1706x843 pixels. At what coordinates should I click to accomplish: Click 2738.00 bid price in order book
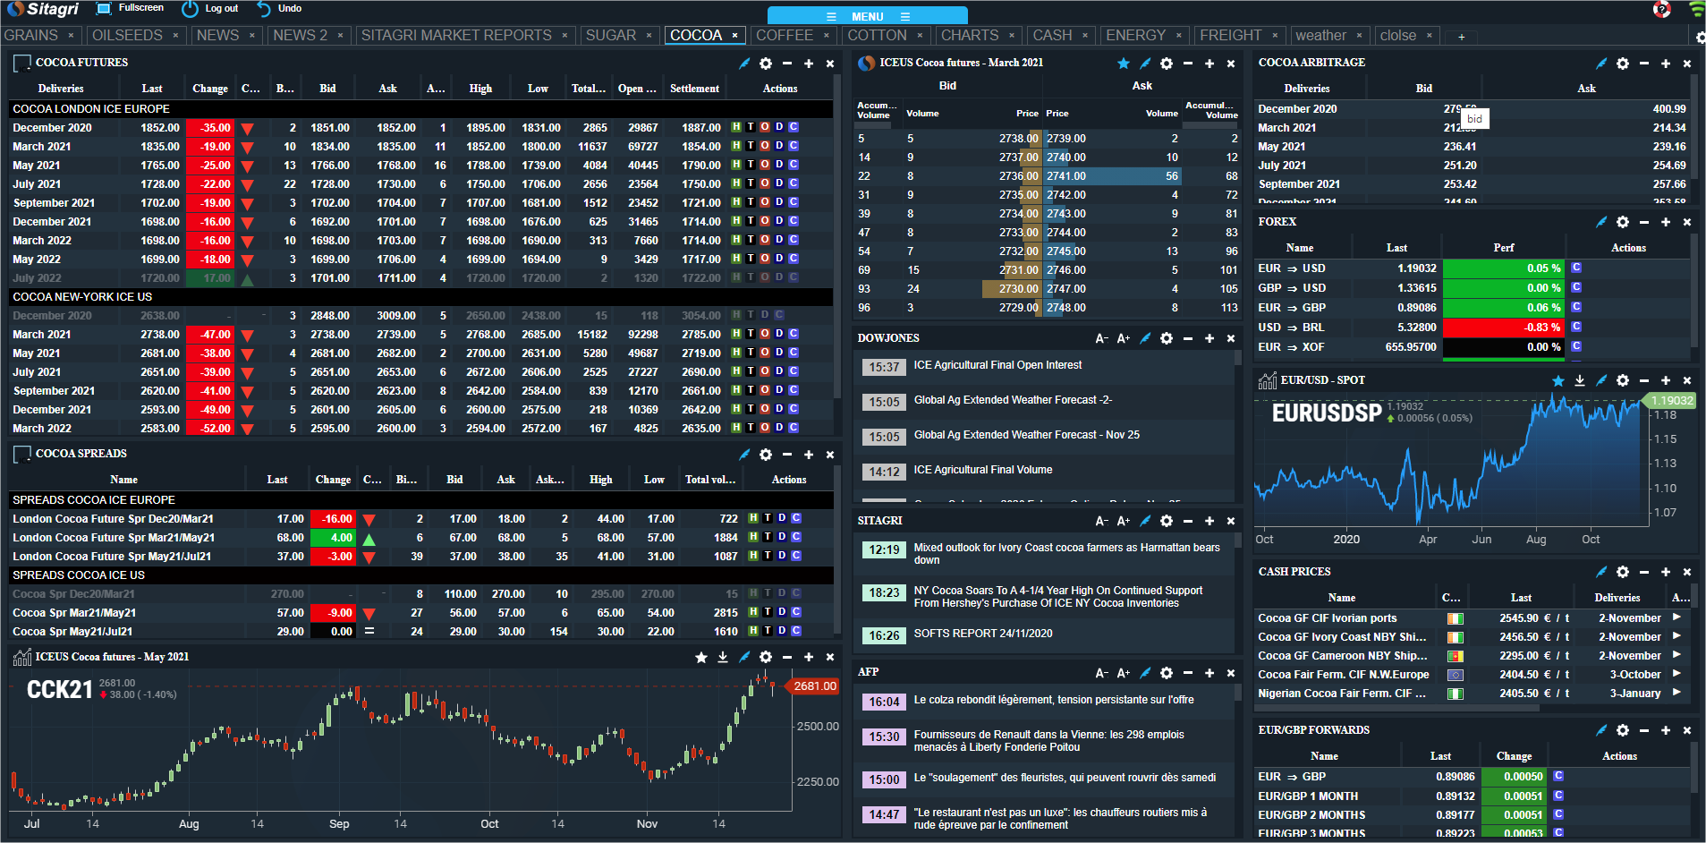[x=1019, y=139]
